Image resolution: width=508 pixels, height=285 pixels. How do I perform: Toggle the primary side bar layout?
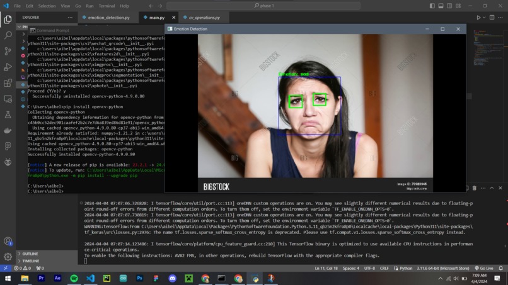[432, 6]
